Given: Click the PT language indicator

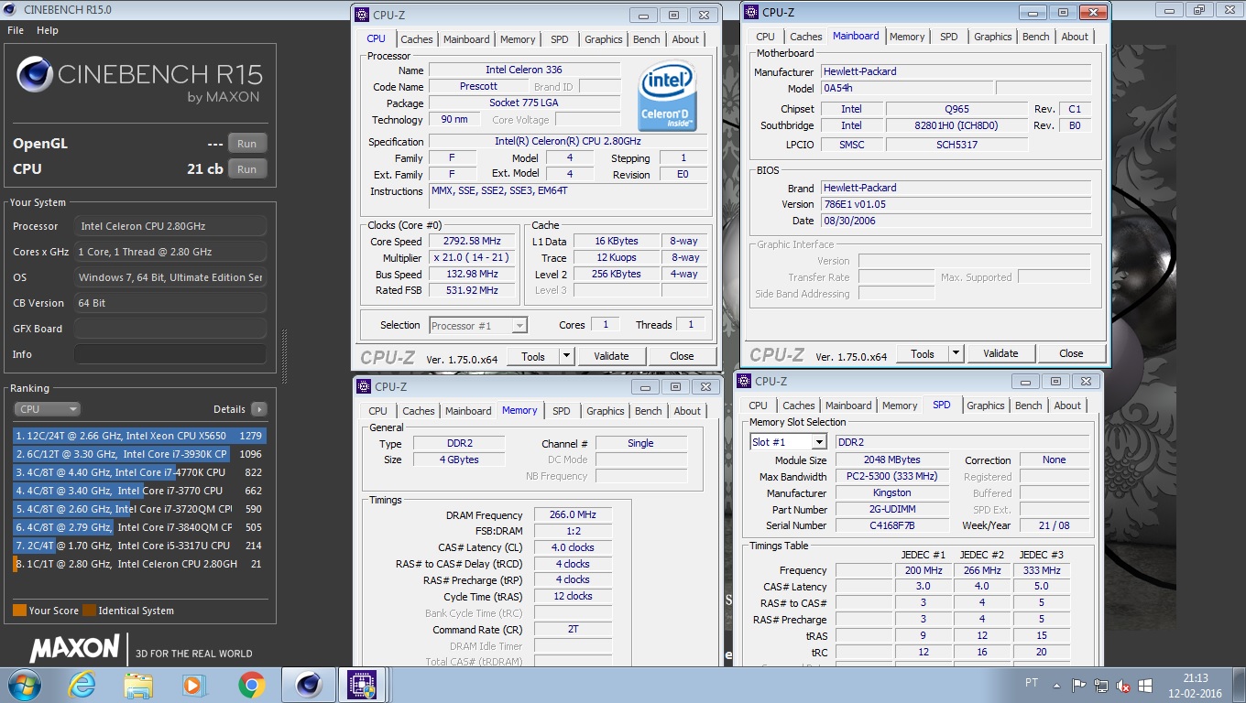Looking at the screenshot, I should coord(1031,684).
